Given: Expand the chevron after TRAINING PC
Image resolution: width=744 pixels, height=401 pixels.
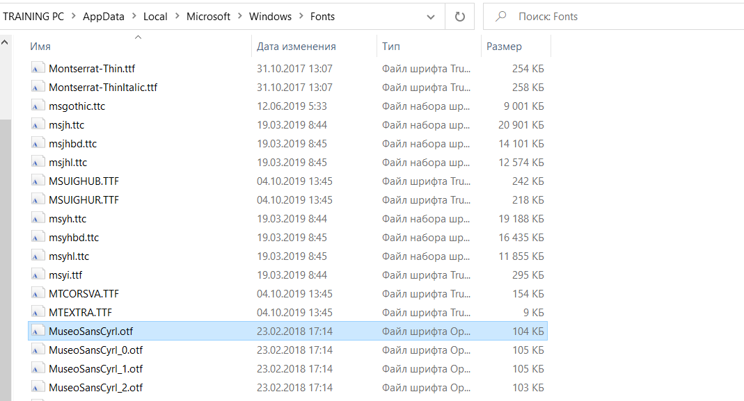Looking at the screenshot, I should point(74,16).
